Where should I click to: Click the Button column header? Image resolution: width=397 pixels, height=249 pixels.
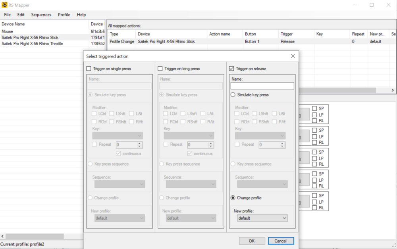click(260, 34)
